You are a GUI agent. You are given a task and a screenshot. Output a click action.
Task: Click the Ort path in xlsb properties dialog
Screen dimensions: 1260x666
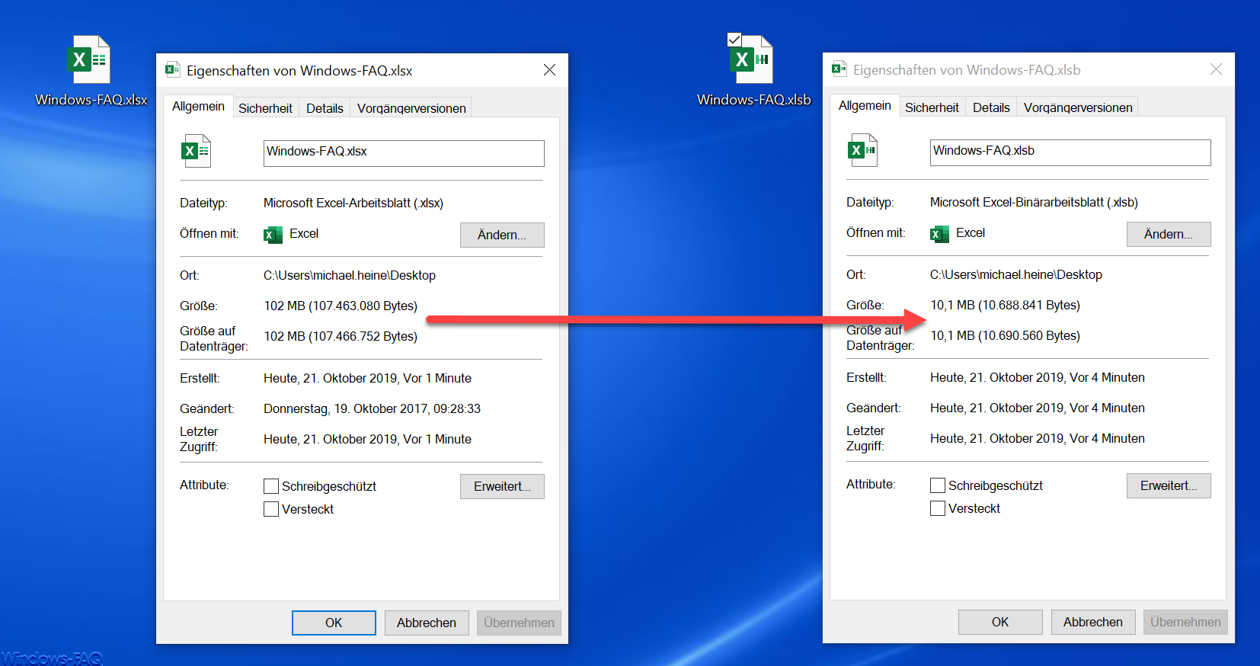(1016, 274)
